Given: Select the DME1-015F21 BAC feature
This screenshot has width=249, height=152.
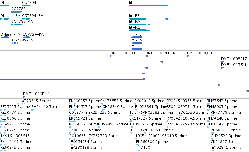Looking at the screenshot, I should pos(235,68).
